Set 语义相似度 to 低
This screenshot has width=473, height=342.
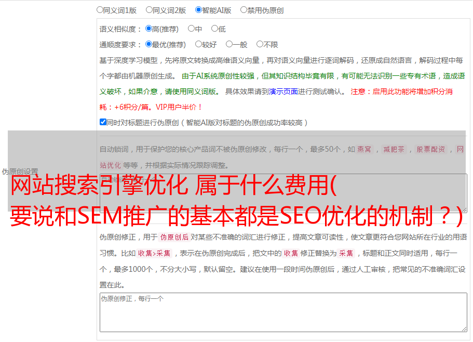pos(214,29)
